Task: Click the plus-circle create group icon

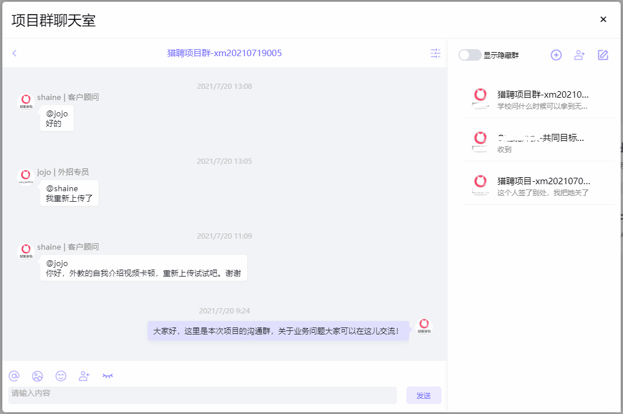Action: pyautogui.click(x=556, y=55)
